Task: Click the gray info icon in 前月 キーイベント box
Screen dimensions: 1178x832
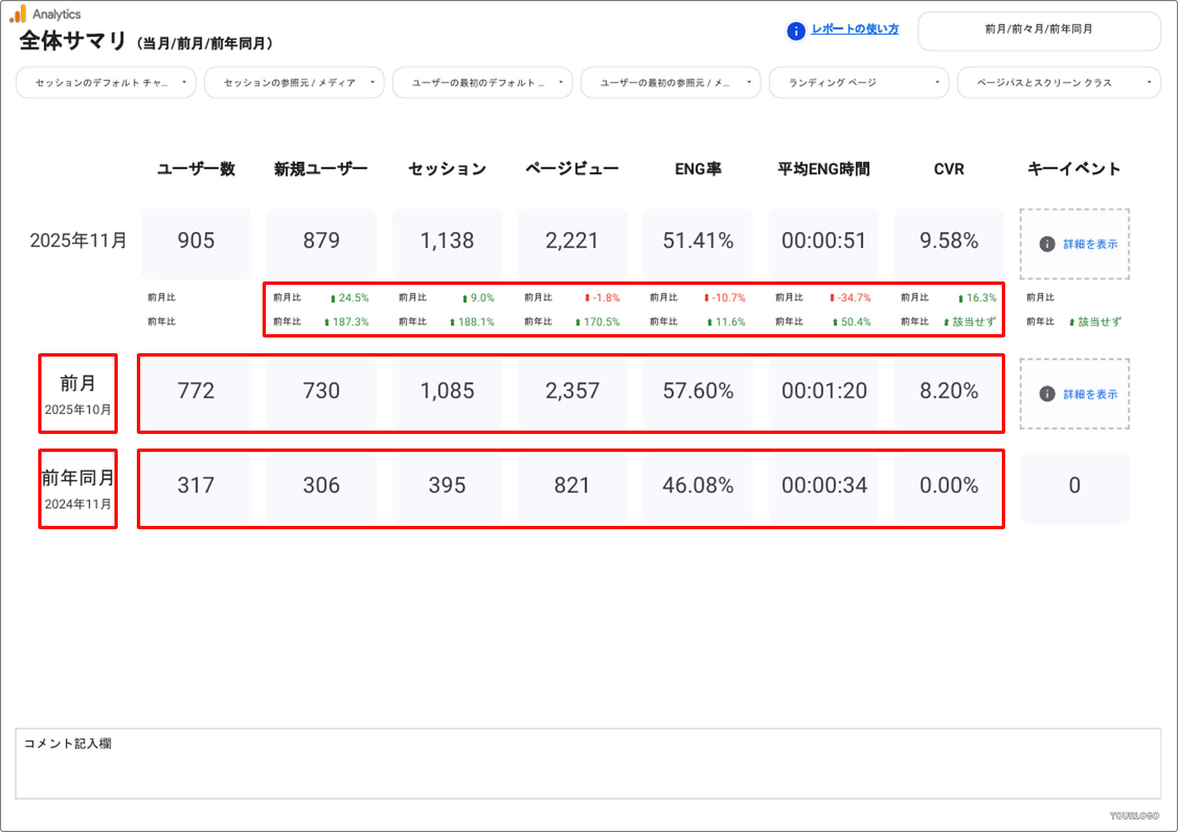Action: (1047, 394)
